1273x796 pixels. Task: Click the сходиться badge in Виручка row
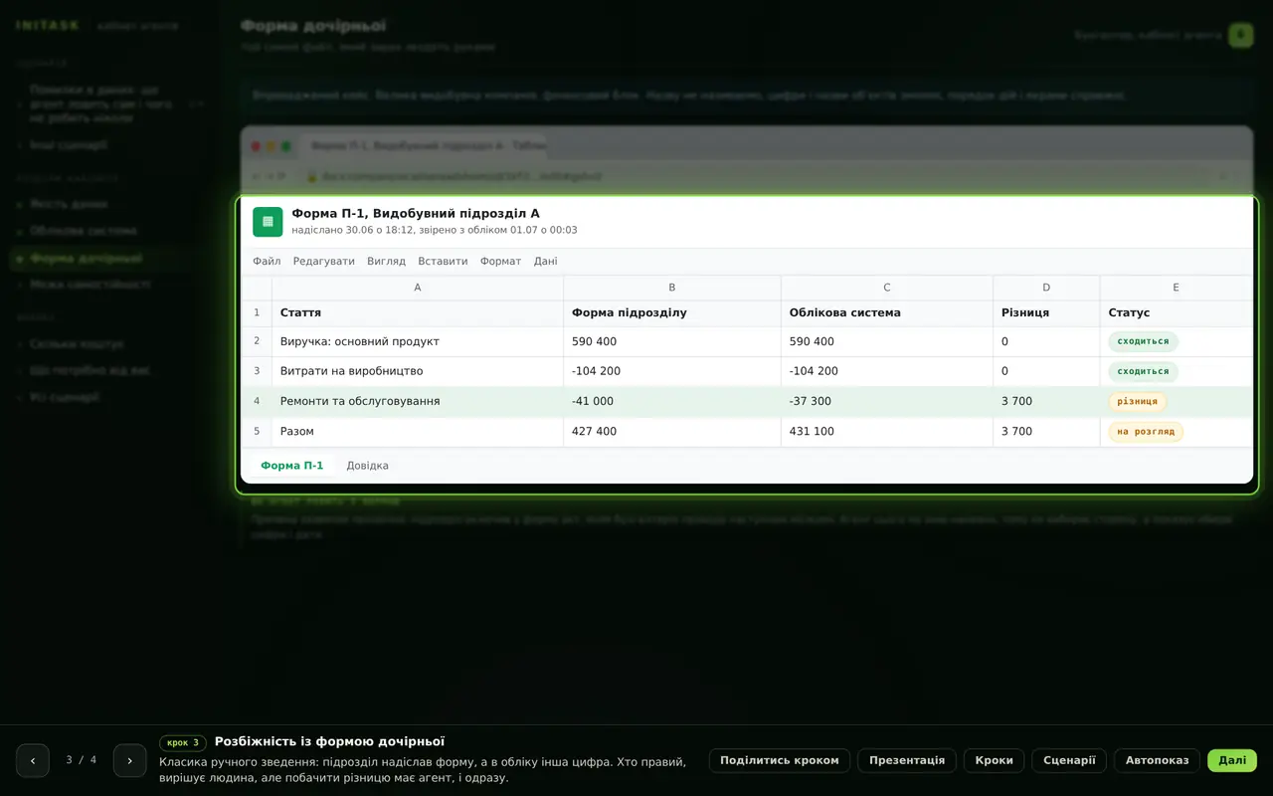coord(1143,341)
